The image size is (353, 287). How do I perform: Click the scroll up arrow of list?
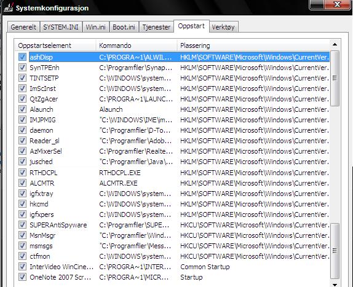(x=335, y=44)
